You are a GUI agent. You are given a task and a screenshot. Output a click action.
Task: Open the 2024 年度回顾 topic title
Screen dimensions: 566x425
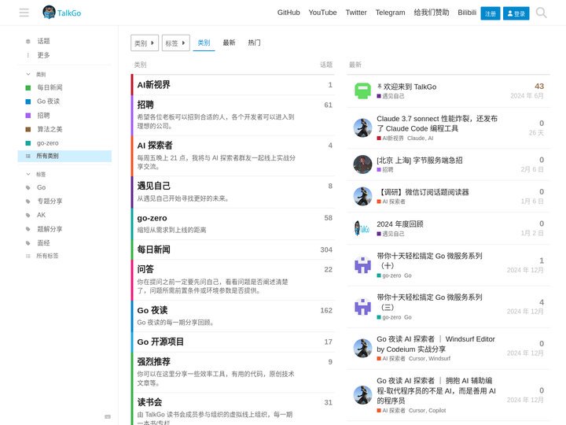pyautogui.click(x=400, y=224)
